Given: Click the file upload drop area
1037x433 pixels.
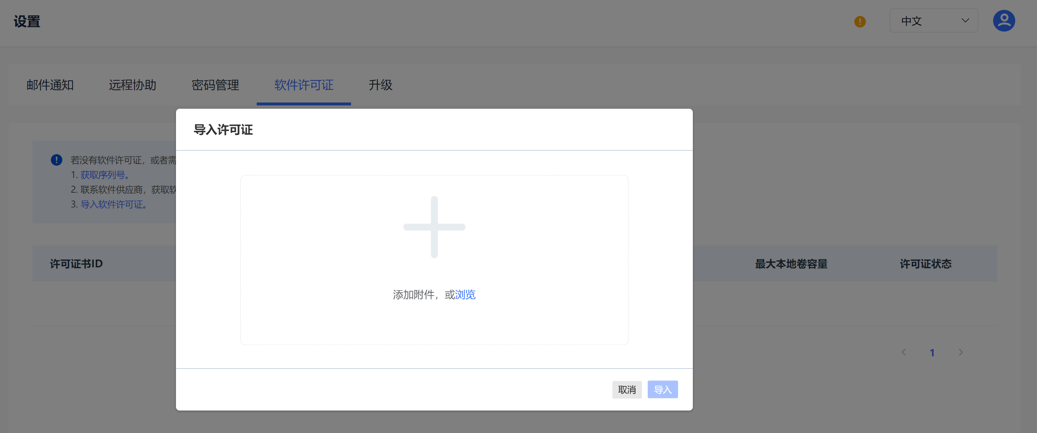Looking at the screenshot, I should [x=434, y=260].
